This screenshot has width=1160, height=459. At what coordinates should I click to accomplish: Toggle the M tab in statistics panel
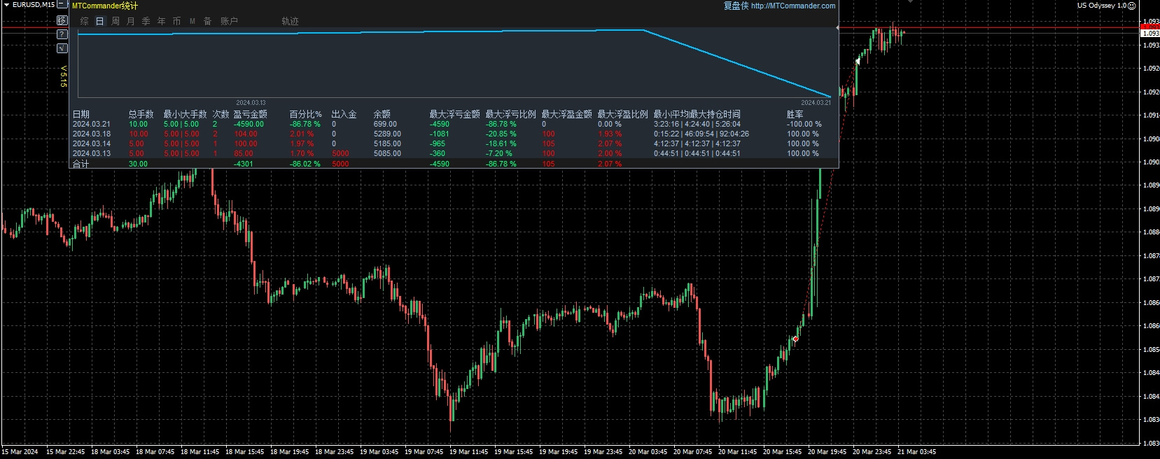pos(193,22)
